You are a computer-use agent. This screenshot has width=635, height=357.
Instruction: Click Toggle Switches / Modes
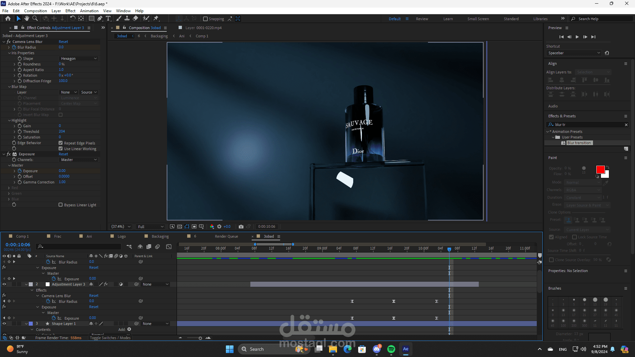coord(110,338)
